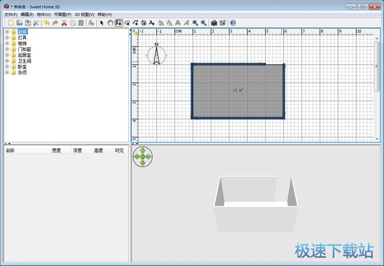Expand the 门和窗 category node

pos(7,49)
